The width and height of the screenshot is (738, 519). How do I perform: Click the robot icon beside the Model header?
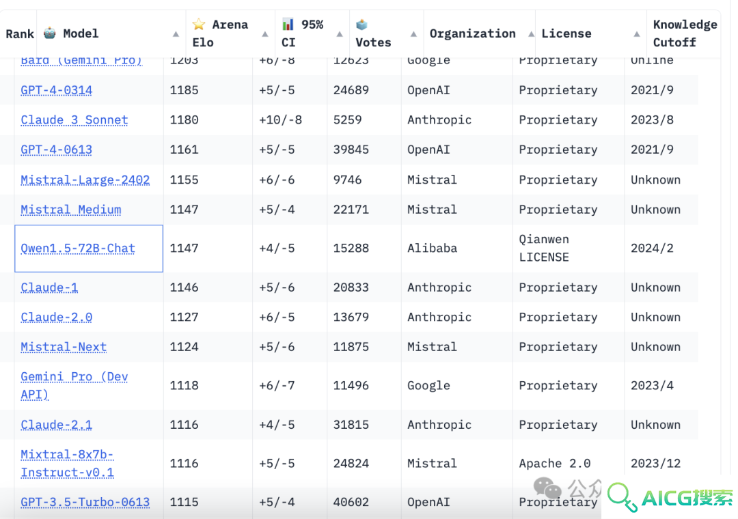tap(49, 33)
